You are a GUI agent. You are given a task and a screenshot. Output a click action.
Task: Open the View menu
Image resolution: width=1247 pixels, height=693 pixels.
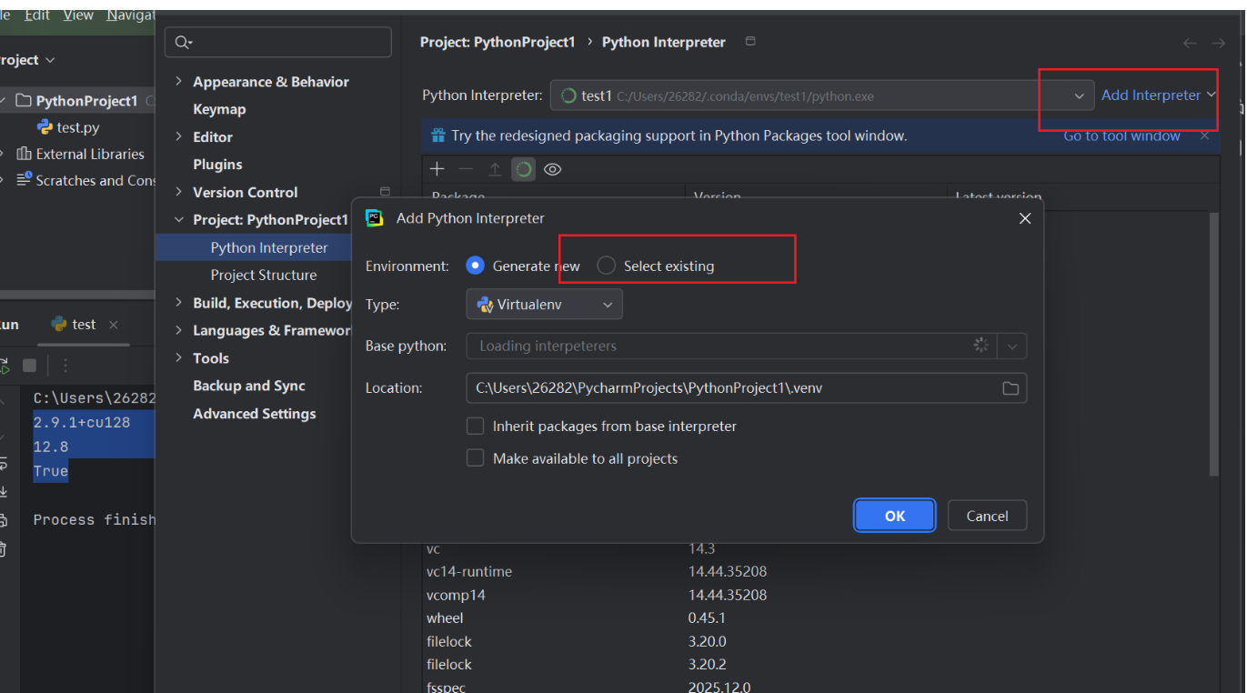point(78,15)
